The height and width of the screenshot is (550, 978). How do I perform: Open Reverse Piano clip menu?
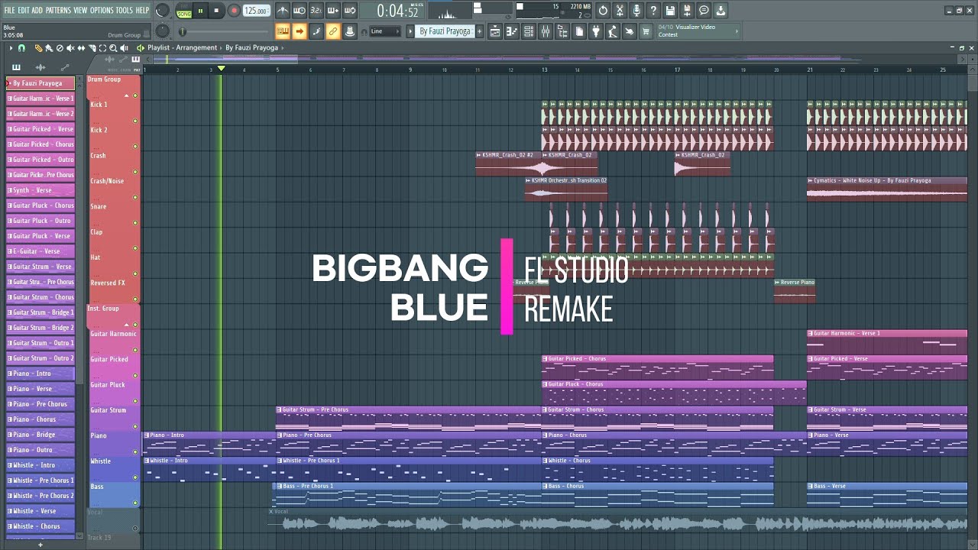[777, 282]
